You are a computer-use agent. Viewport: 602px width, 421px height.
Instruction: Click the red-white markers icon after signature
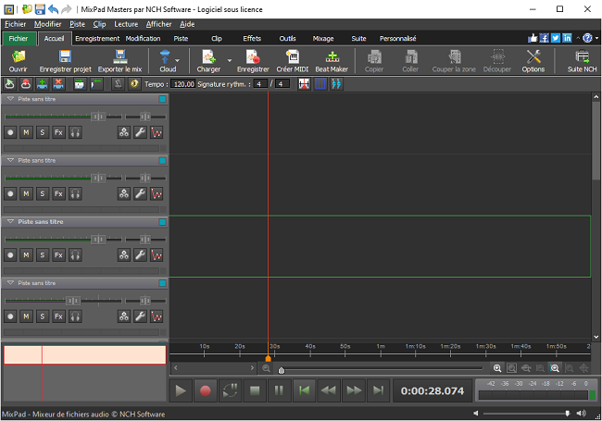point(304,83)
